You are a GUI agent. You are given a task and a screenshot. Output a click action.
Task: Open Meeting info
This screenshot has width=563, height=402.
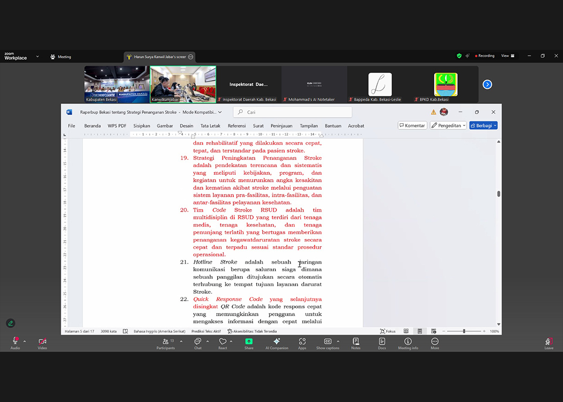(408, 342)
